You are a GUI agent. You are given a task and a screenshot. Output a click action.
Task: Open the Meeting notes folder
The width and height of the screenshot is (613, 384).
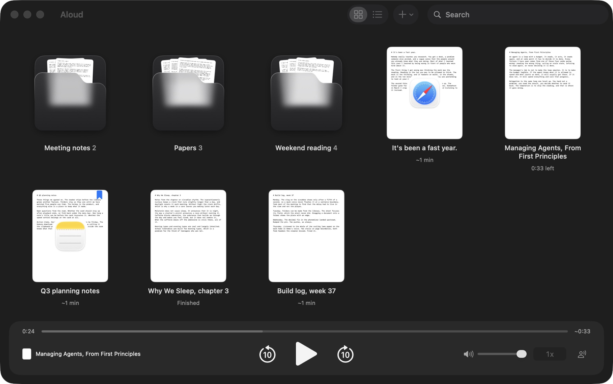pyautogui.click(x=70, y=93)
